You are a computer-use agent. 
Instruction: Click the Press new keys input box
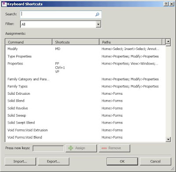tap(48, 148)
